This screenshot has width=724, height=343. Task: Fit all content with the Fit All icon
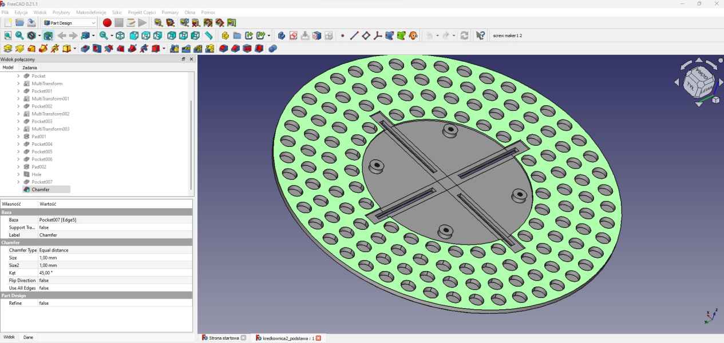tap(8, 35)
